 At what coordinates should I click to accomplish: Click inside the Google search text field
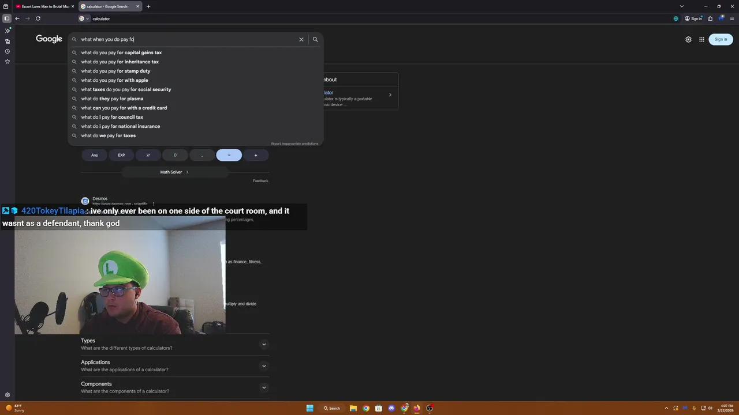(x=188, y=39)
